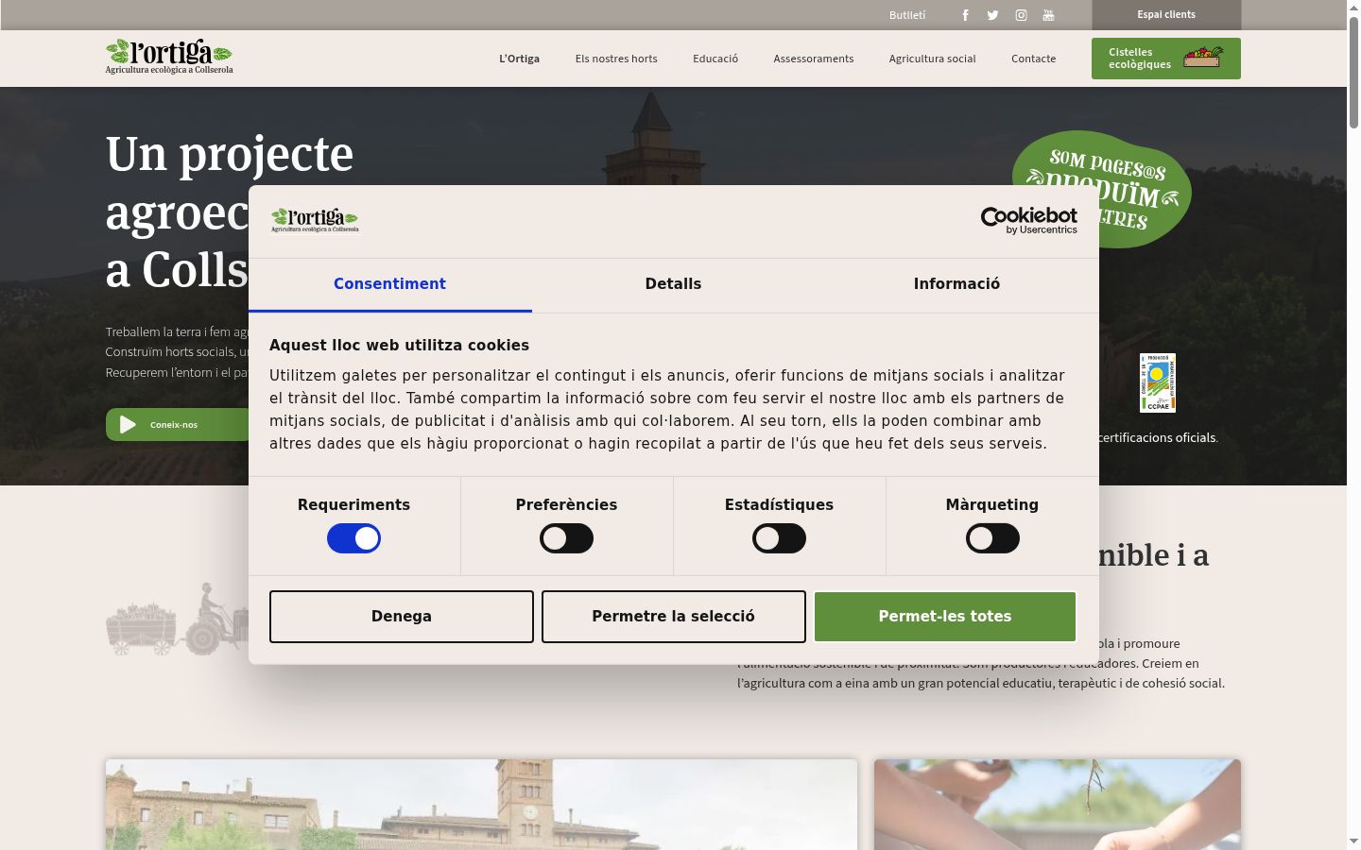Click the scrollbar up arrow
The width and height of the screenshot is (1361, 850).
[1353, 7]
